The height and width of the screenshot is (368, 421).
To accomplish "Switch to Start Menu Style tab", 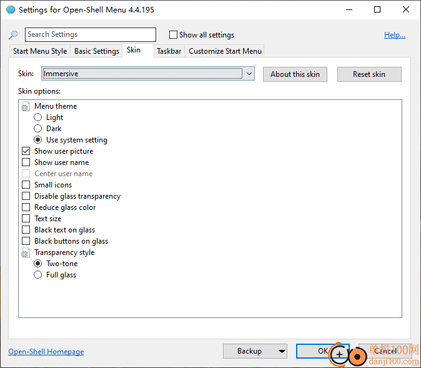I will pyautogui.click(x=40, y=51).
